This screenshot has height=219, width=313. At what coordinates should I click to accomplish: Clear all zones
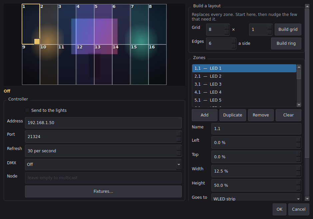coord(288,115)
